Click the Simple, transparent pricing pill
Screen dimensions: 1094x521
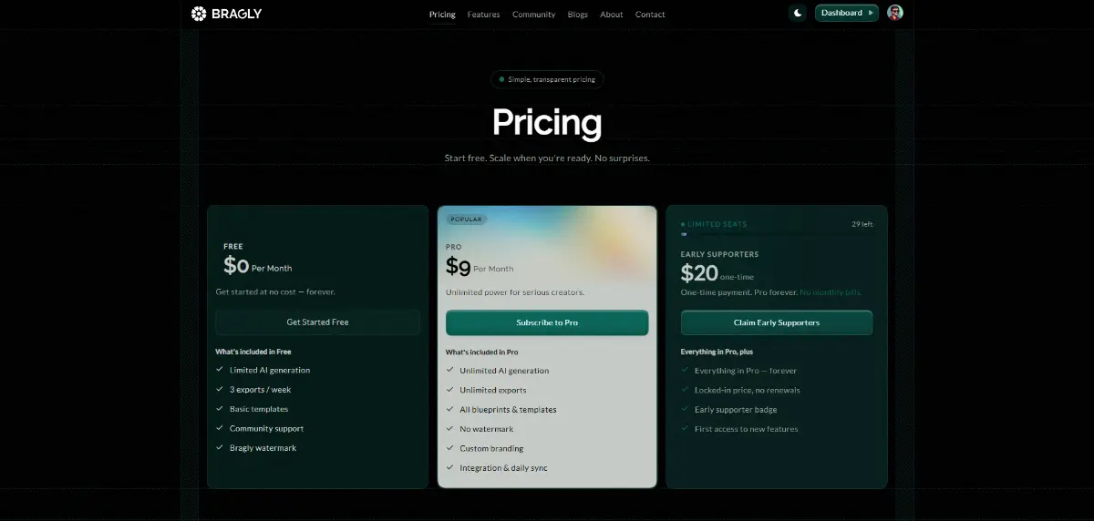coord(547,80)
